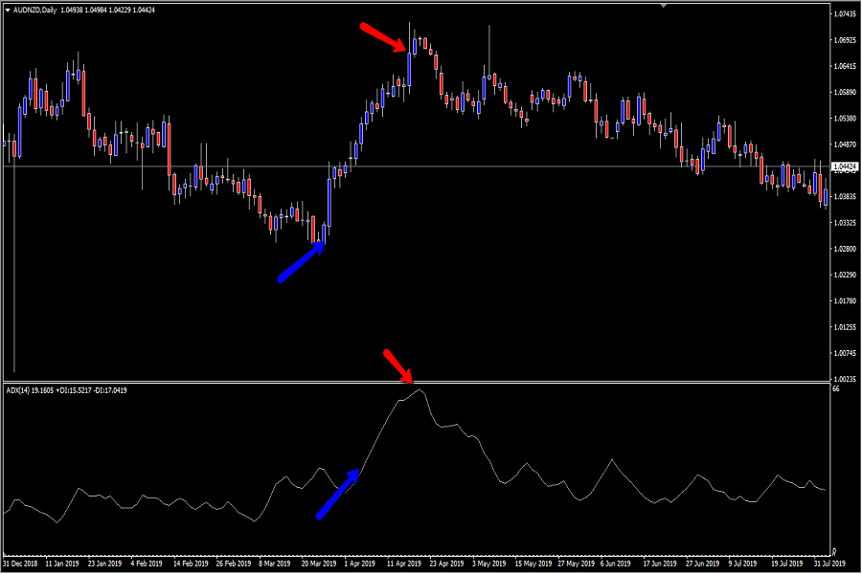Click the 27 Jun 2019 date label

click(x=703, y=563)
